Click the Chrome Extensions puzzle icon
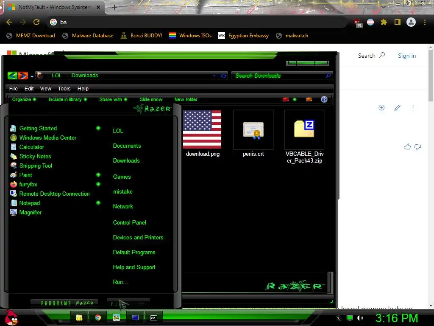Viewport: 434px width, 326px height. (x=384, y=22)
